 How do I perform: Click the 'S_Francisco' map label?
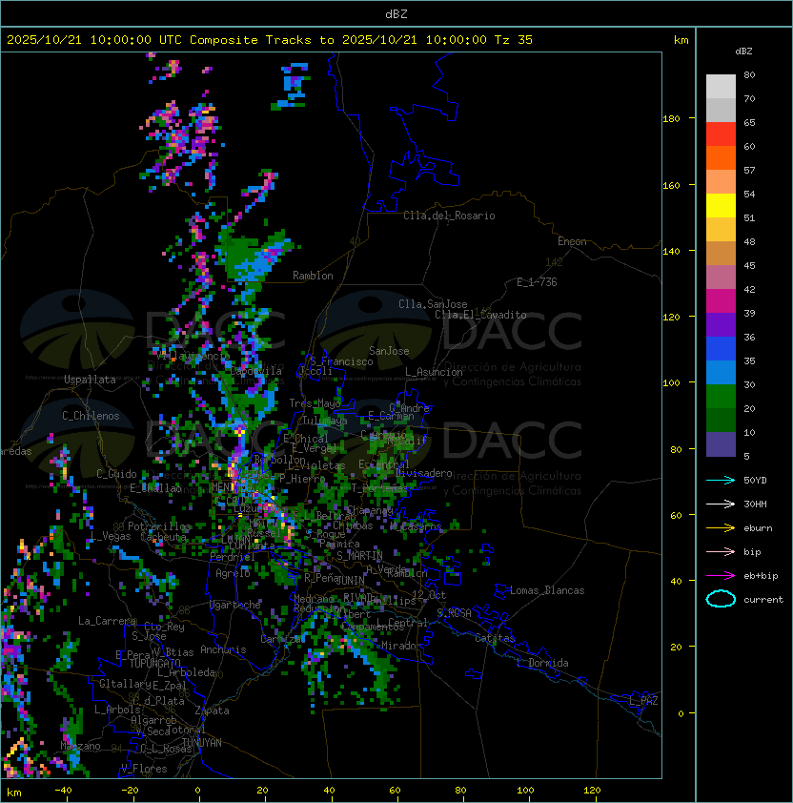(x=341, y=361)
